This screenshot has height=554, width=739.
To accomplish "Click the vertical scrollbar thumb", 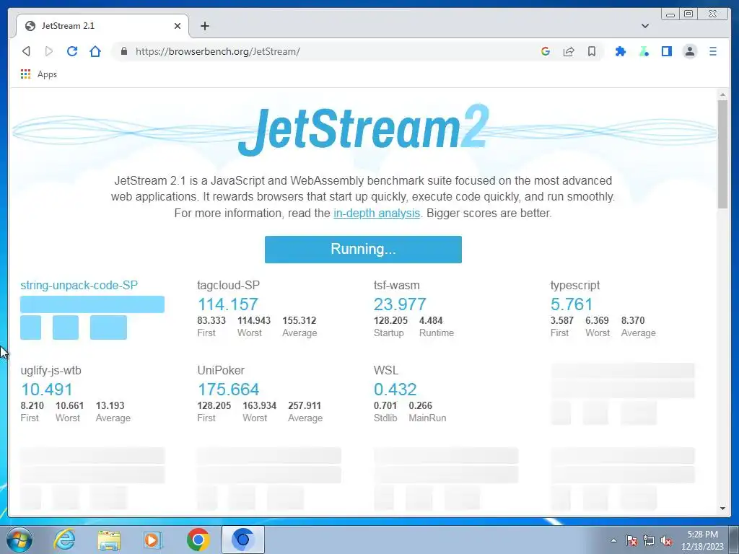I will pyautogui.click(x=722, y=154).
